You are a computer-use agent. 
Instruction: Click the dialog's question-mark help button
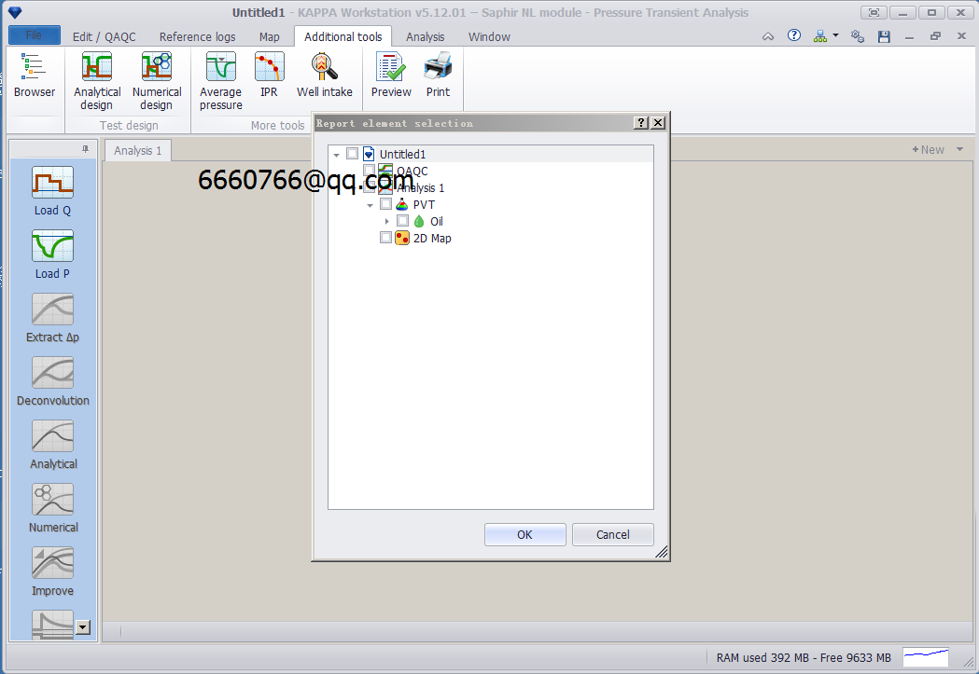[x=640, y=123]
